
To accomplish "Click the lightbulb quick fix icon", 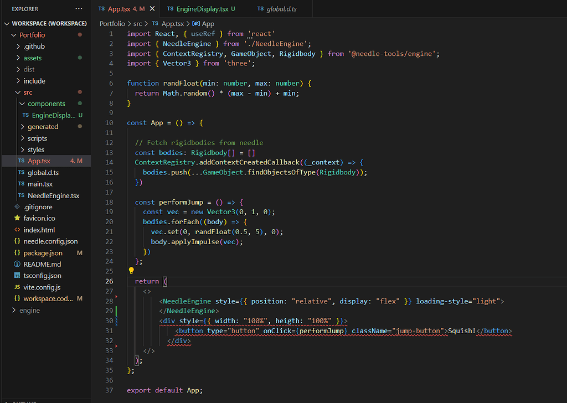I will 131,270.
